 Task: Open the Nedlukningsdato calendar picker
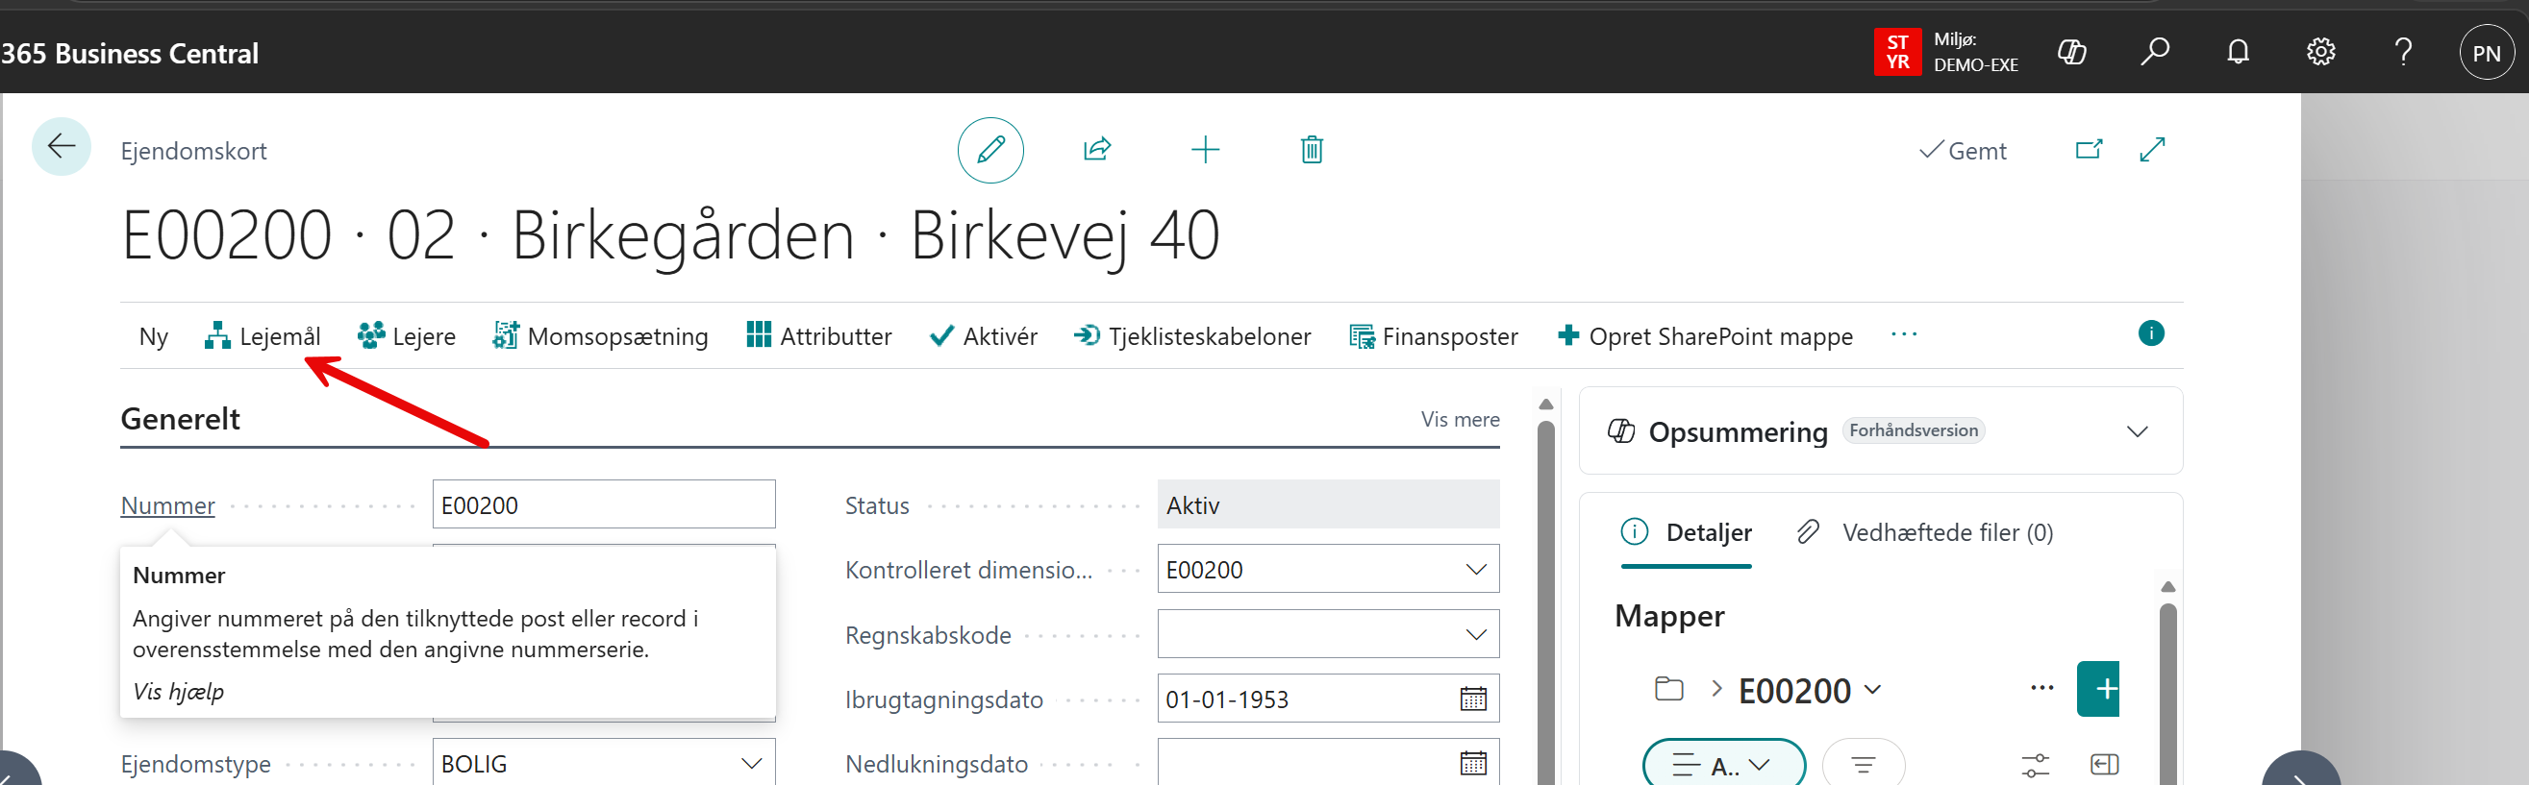click(x=1472, y=764)
